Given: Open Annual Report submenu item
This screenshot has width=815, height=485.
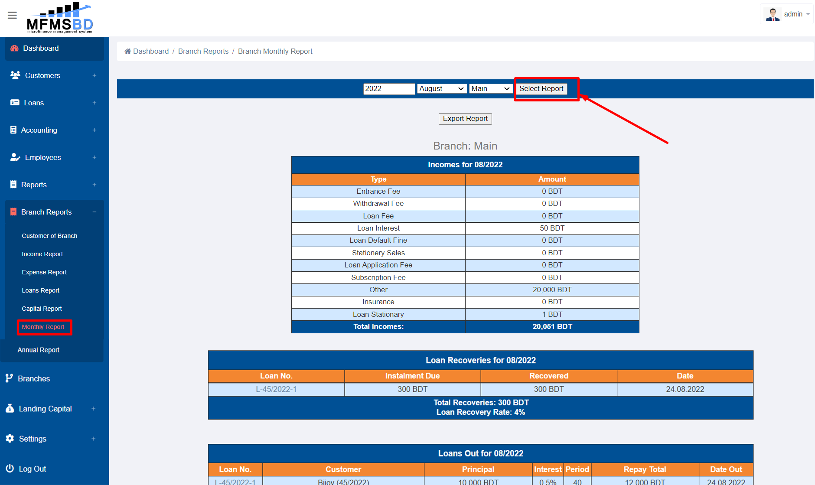Looking at the screenshot, I should (x=38, y=350).
